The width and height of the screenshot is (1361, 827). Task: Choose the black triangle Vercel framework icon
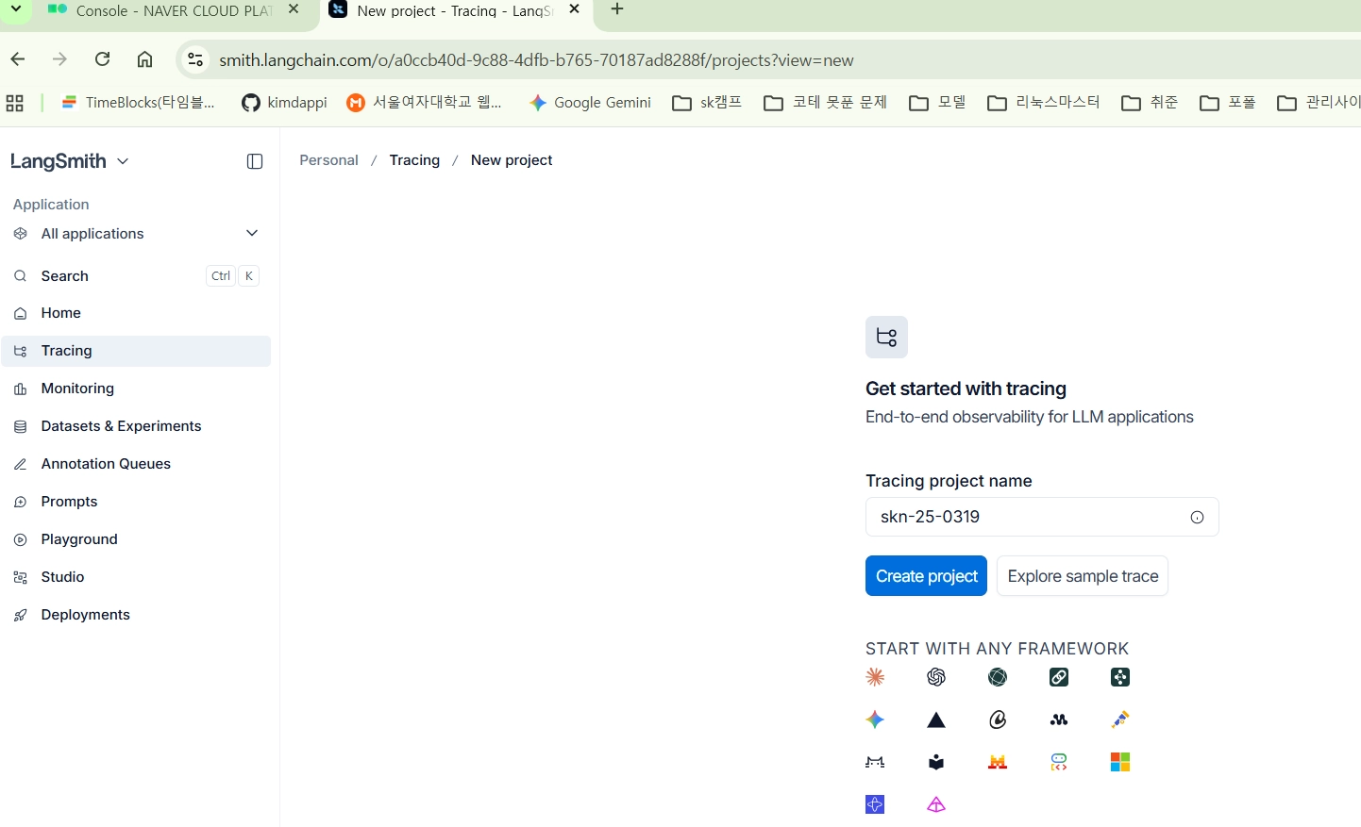tap(936, 719)
